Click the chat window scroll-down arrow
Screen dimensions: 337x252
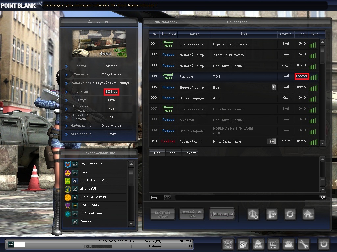point(323,189)
